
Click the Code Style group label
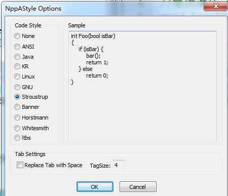pos(28,25)
